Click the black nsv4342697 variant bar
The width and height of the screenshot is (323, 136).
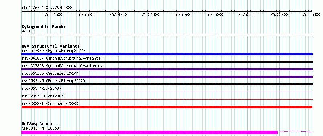pyautogui.click(x=167, y=62)
